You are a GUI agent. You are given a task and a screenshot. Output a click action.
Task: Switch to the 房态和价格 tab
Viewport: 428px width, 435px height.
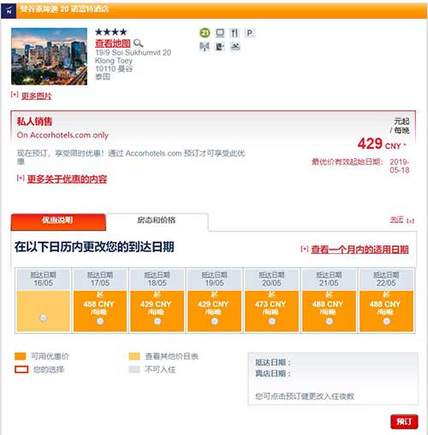157,220
